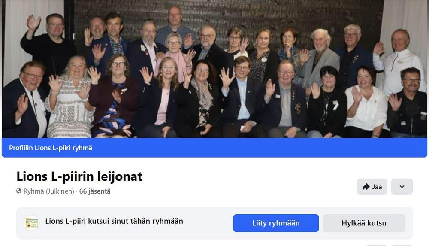The height and width of the screenshot is (246, 429).
Task: Click the Lions L-piiri kutsui sinut invitation text
Action: tap(114, 221)
